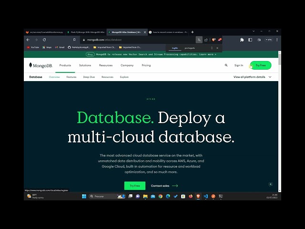The height and width of the screenshot is (229, 305).
Task: Click the VPN button in the toolbar
Action: coord(269,40)
